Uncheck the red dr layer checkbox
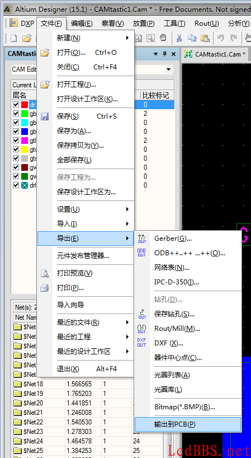Viewport: 251px width, 458px height. 16,105
